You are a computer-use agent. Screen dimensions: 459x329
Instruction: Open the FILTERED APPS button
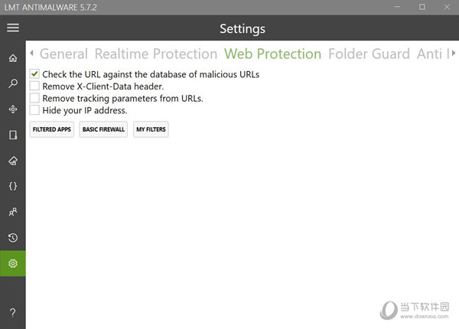(x=52, y=129)
